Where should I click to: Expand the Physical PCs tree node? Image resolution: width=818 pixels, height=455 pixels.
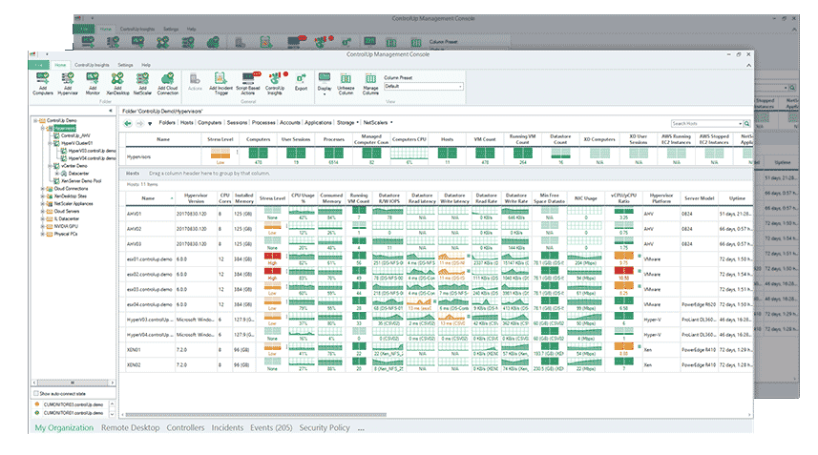(43, 234)
